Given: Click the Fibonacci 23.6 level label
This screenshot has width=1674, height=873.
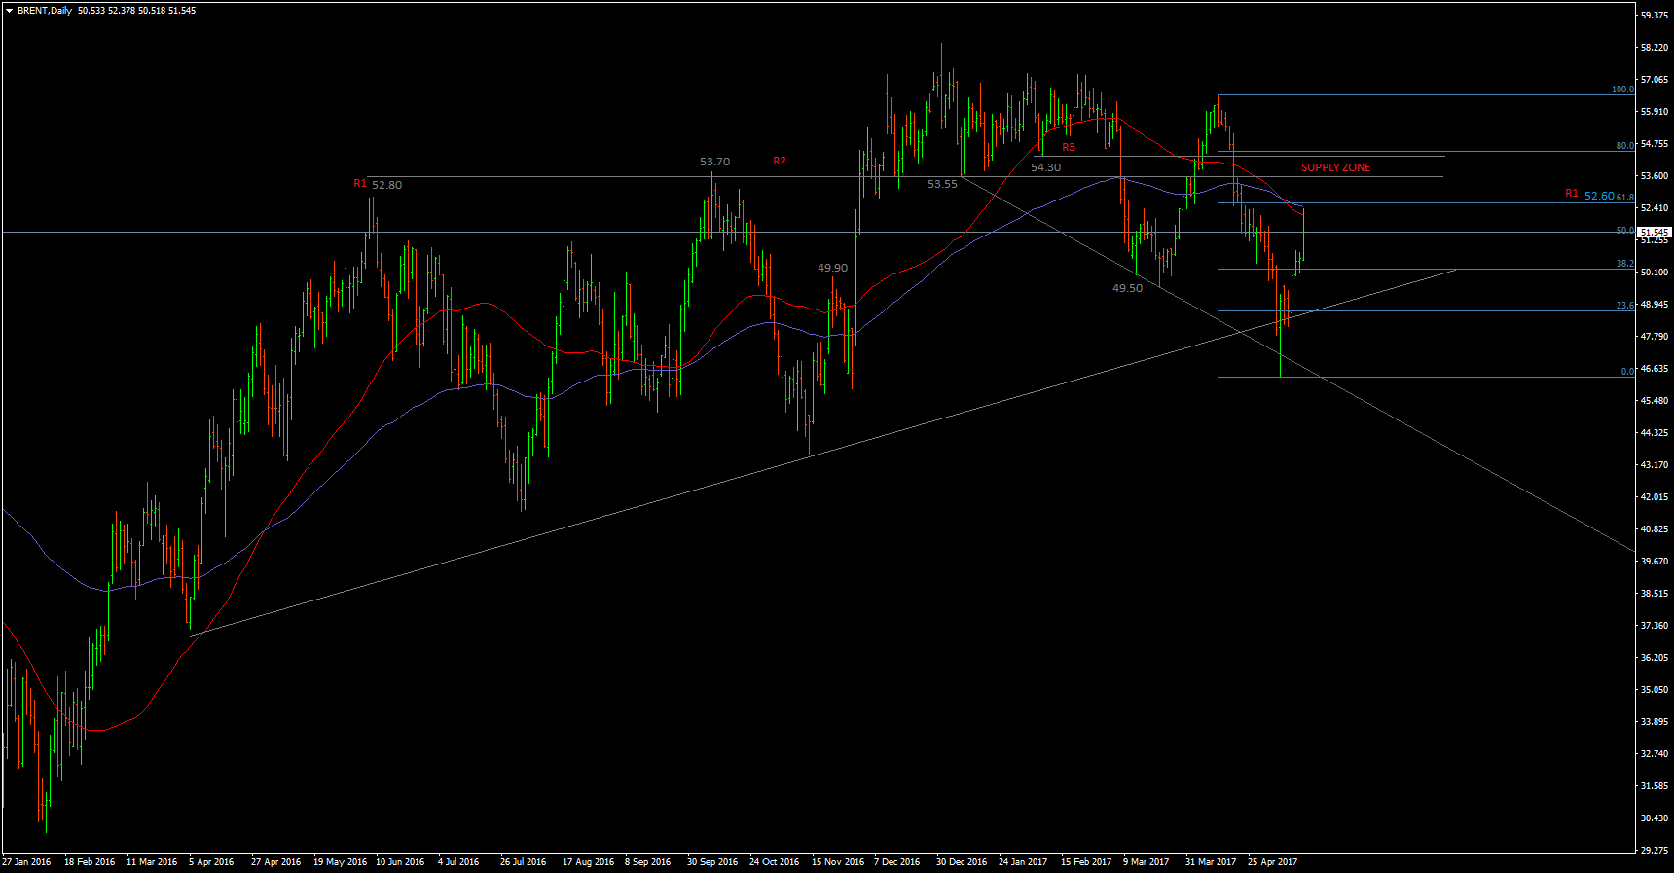Looking at the screenshot, I should click(1624, 306).
